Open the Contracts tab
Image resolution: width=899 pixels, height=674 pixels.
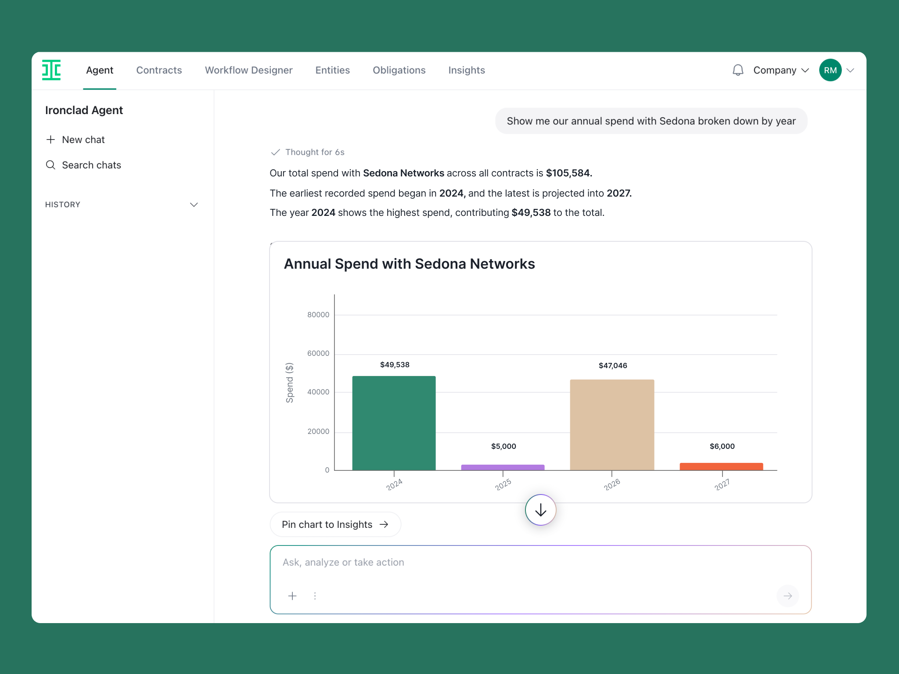pos(159,70)
